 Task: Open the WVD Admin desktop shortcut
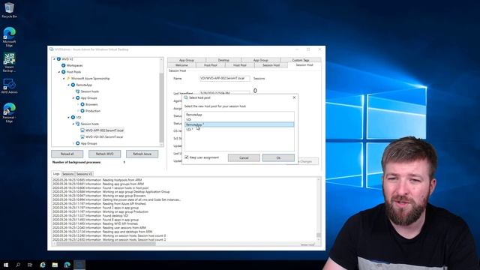pos(9,86)
